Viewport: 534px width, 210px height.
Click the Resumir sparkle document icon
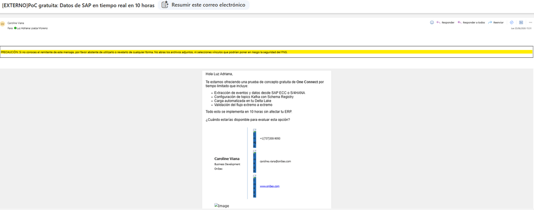165,5
